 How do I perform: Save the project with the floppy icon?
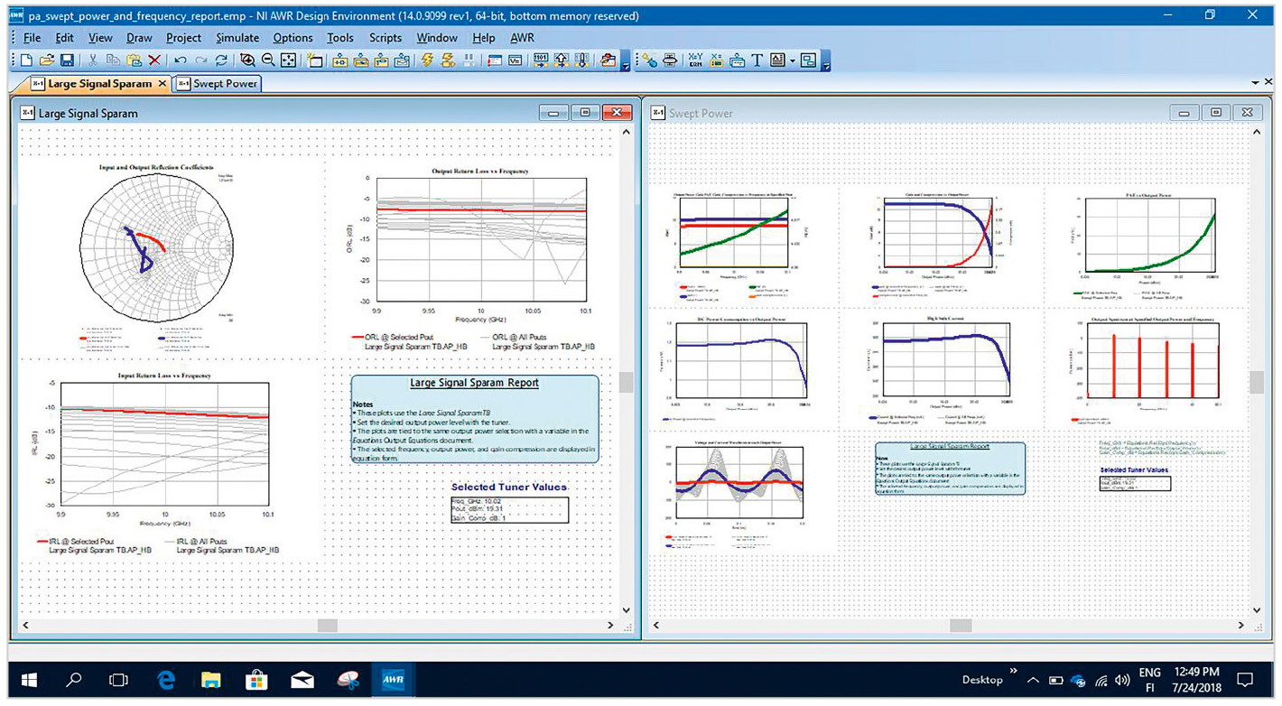tap(68, 60)
